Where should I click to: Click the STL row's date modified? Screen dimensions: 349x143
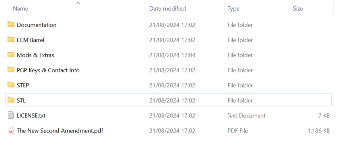click(x=172, y=101)
